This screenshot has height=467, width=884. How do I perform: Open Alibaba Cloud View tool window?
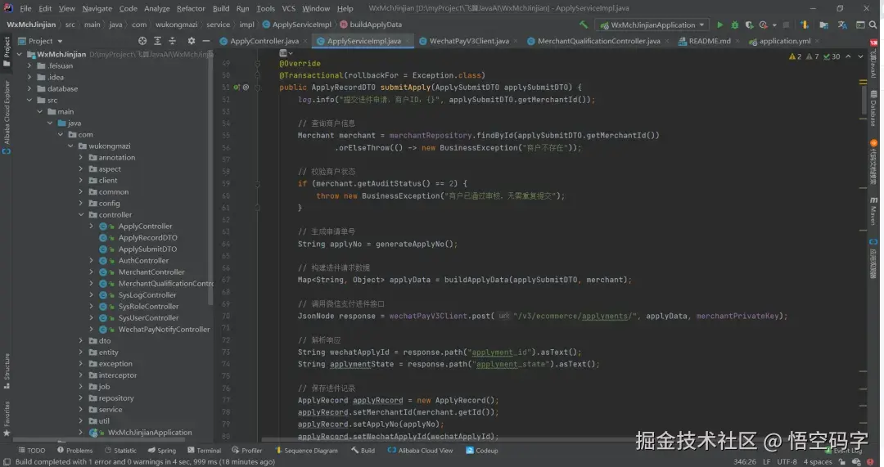pyautogui.click(x=420, y=451)
